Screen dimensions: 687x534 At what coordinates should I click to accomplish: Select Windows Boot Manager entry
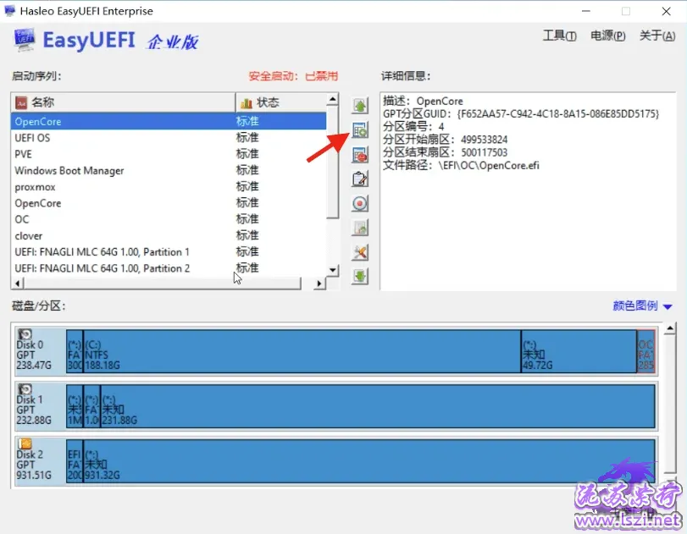(169, 170)
